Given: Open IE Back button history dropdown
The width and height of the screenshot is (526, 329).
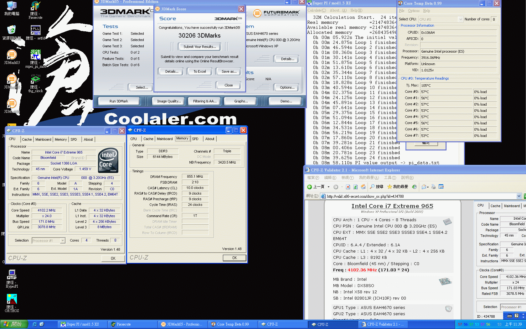Looking at the screenshot, I should point(328,187).
